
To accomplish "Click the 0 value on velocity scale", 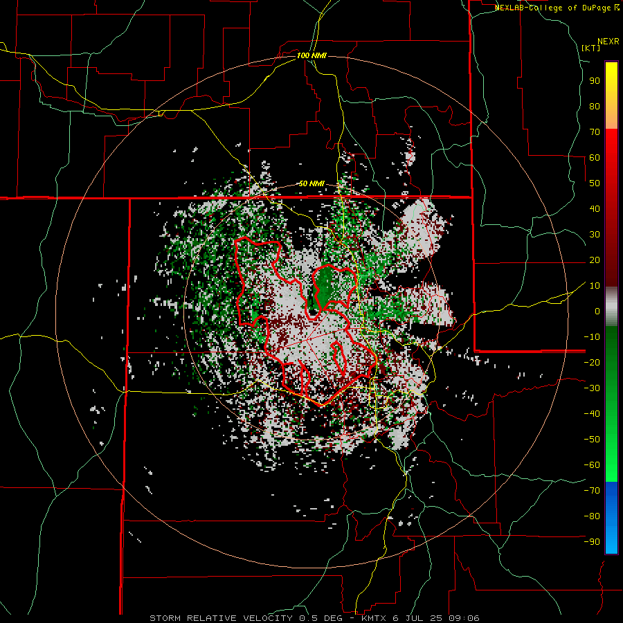I will [x=597, y=311].
